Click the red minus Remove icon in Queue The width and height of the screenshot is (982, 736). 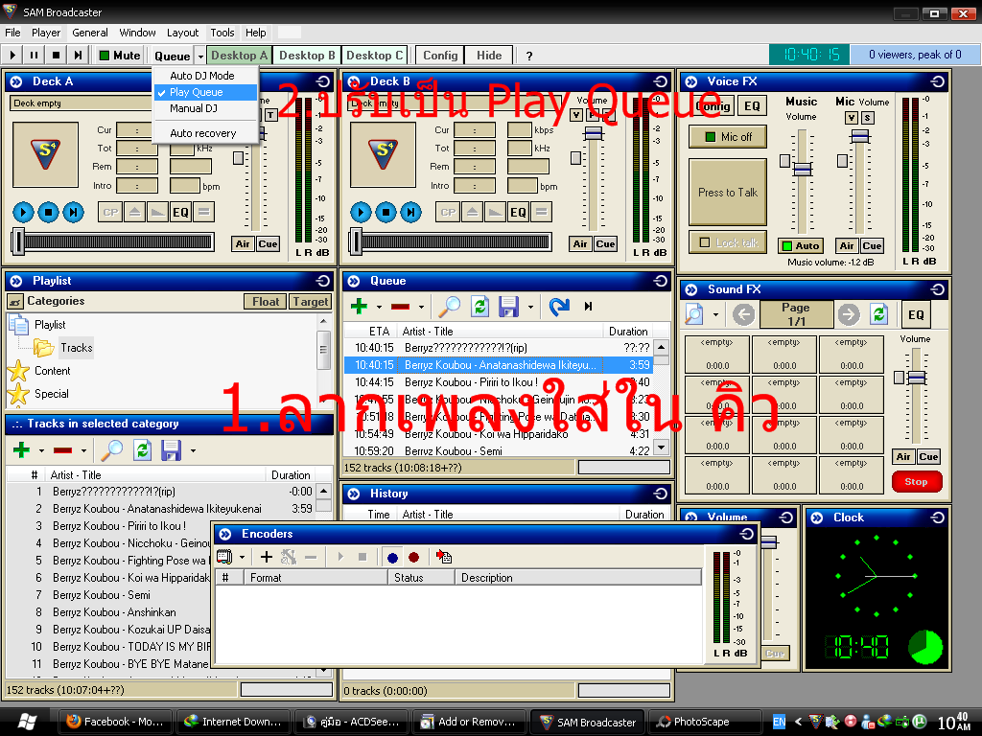click(x=400, y=307)
